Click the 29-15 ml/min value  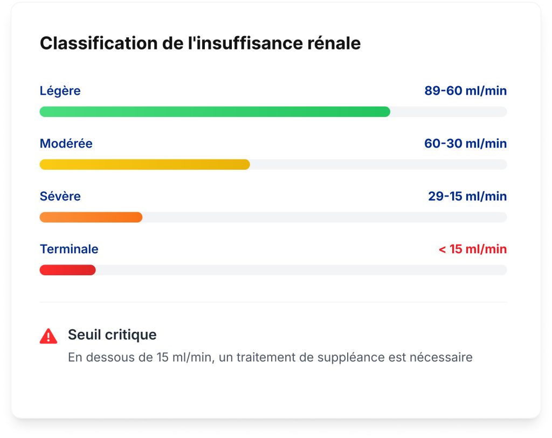coord(467,196)
